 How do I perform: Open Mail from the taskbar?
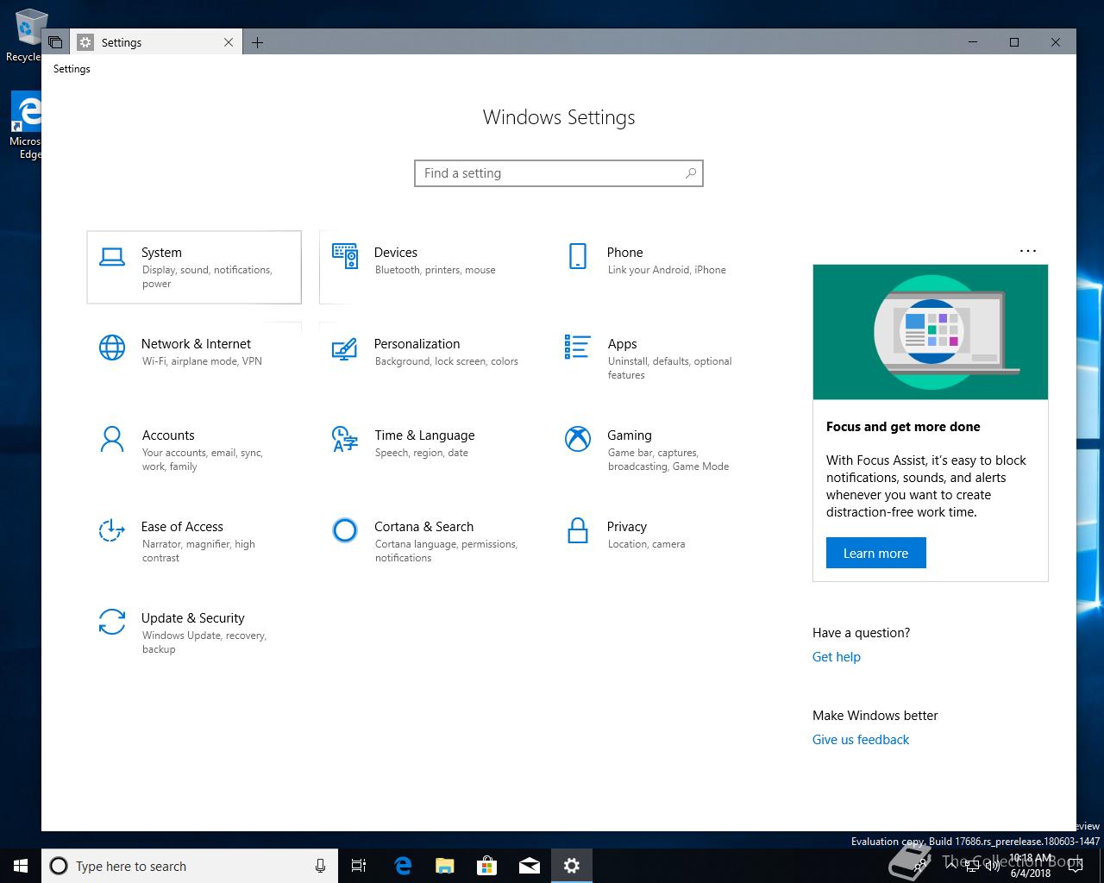click(x=530, y=866)
